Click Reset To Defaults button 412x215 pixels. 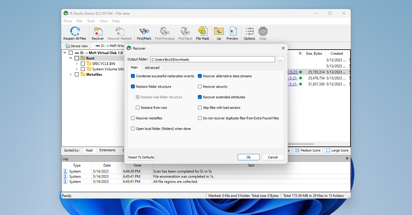(x=141, y=157)
